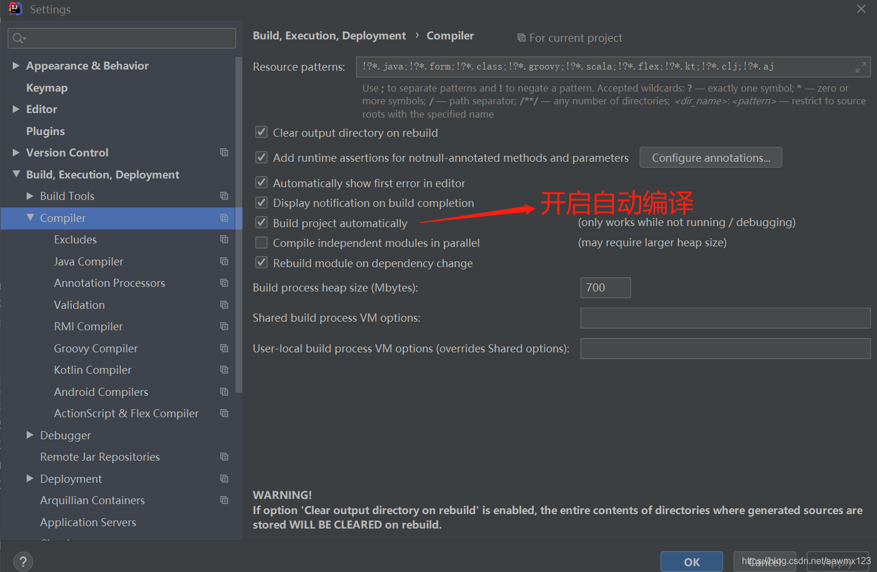The height and width of the screenshot is (572, 877).
Task: Toggle Automatically show first error in editor
Action: click(261, 183)
